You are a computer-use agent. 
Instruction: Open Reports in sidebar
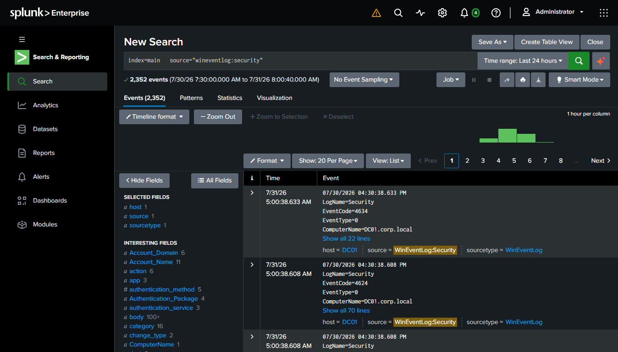click(x=57, y=153)
